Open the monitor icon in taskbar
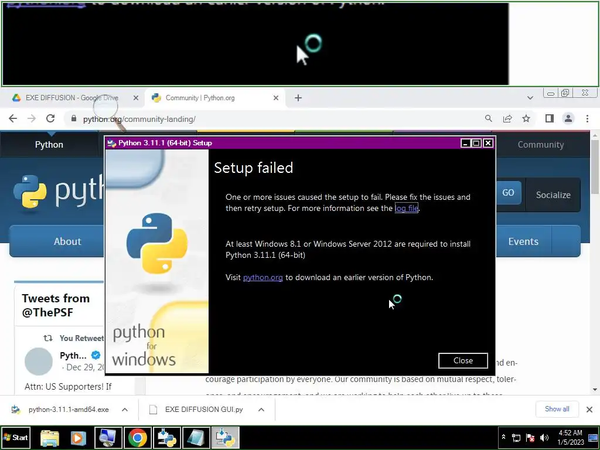600x450 pixels. (x=108, y=438)
